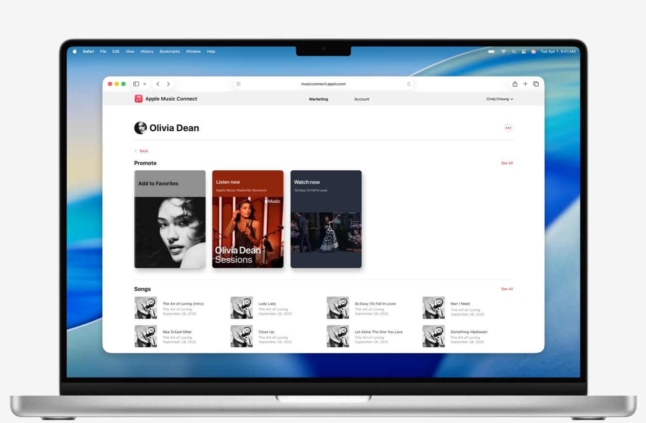Switch to the Account tab
This screenshot has height=423, width=646.
point(362,99)
